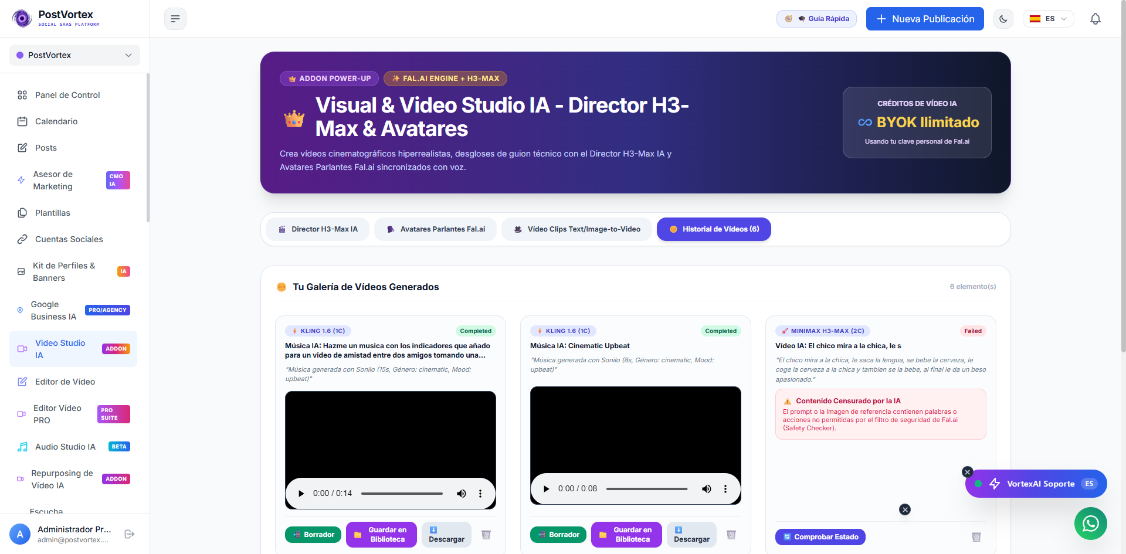Go to Panel de Control
Screen dimensions: 1126x554
pyautogui.click(x=74, y=95)
